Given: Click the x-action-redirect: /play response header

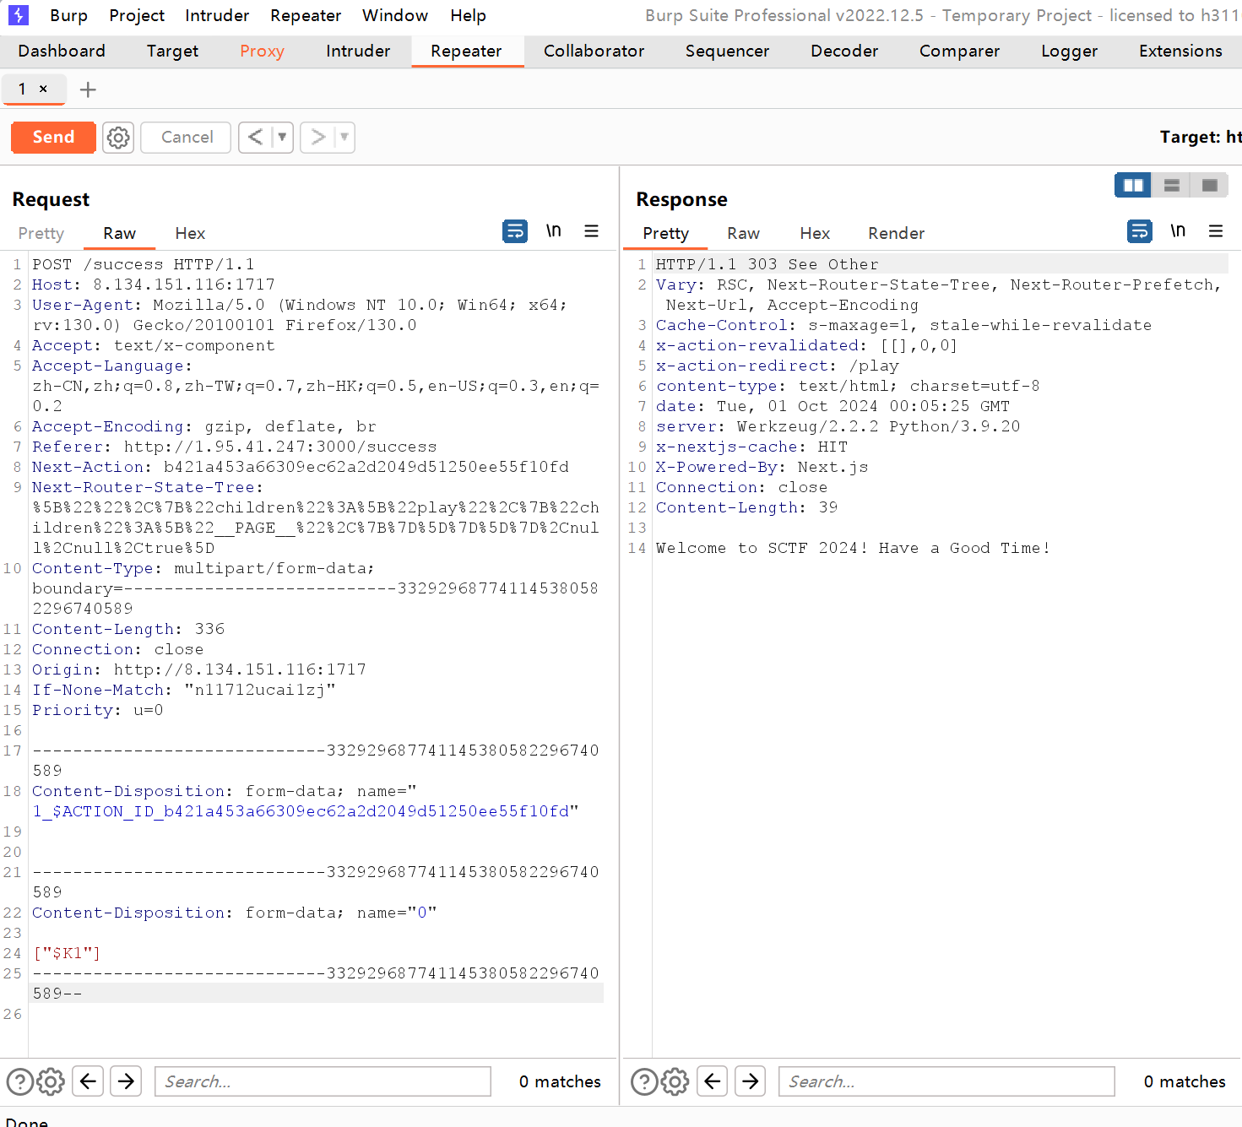Looking at the screenshot, I should click(777, 366).
